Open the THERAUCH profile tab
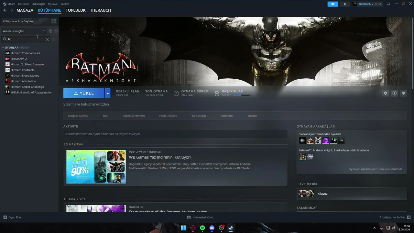This screenshot has height=233, width=414. click(x=101, y=10)
